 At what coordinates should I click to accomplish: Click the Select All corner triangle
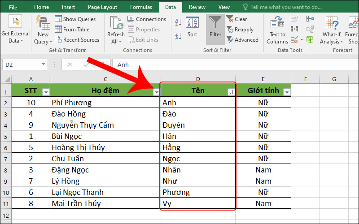coord(7,79)
